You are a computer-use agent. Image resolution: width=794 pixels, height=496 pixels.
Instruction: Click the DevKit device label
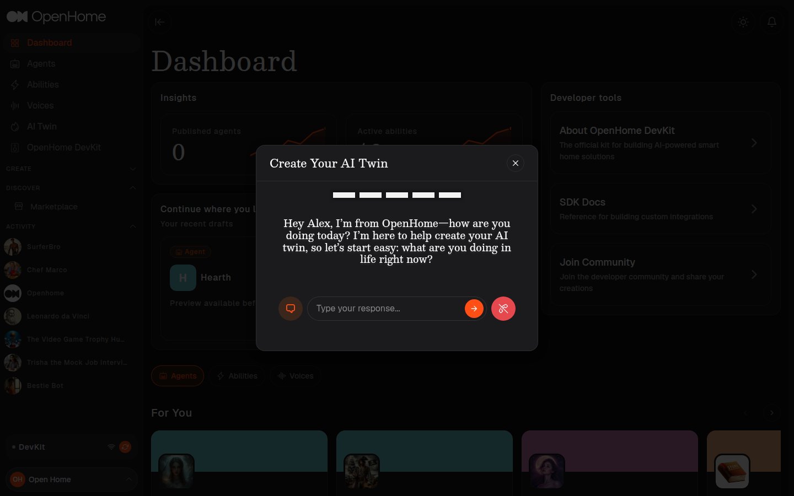pyautogui.click(x=31, y=447)
